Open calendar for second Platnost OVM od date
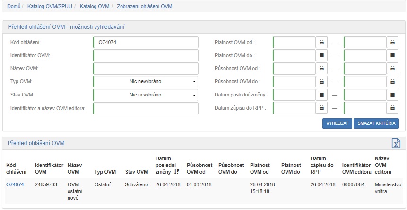 393,43
